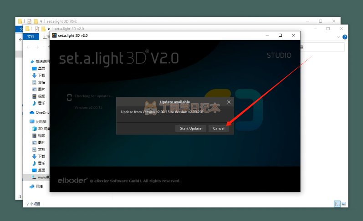Screen dimensions: 363x221
Task: Minimize the set.a.light 3D v2.0 Explorer window
Action: click(x=315, y=29)
